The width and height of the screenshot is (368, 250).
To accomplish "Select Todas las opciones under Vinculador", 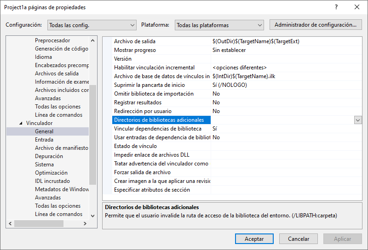I will coord(57,206).
